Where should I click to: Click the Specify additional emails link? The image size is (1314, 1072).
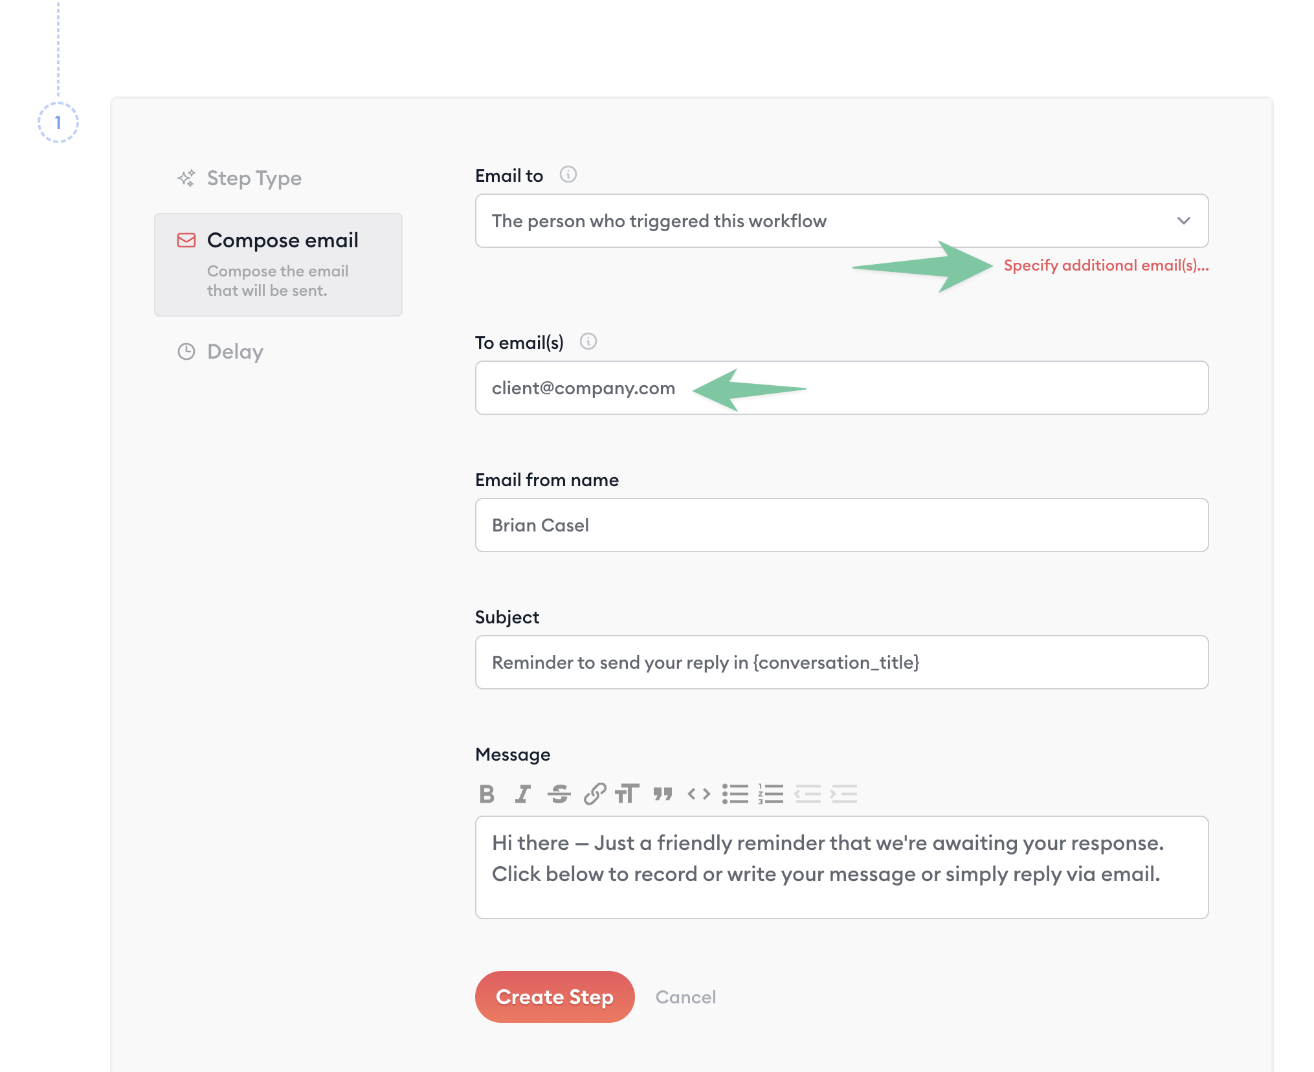pyautogui.click(x=1104, y=265)
